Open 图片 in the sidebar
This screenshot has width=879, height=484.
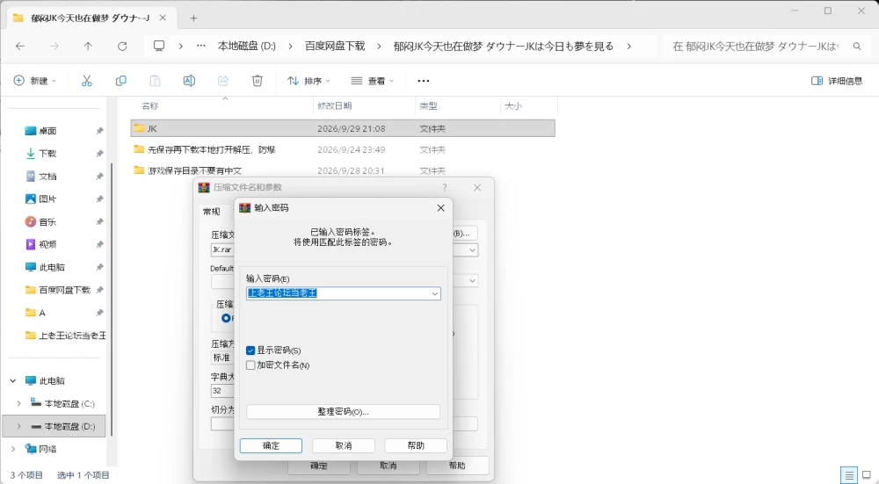(47, 199)
